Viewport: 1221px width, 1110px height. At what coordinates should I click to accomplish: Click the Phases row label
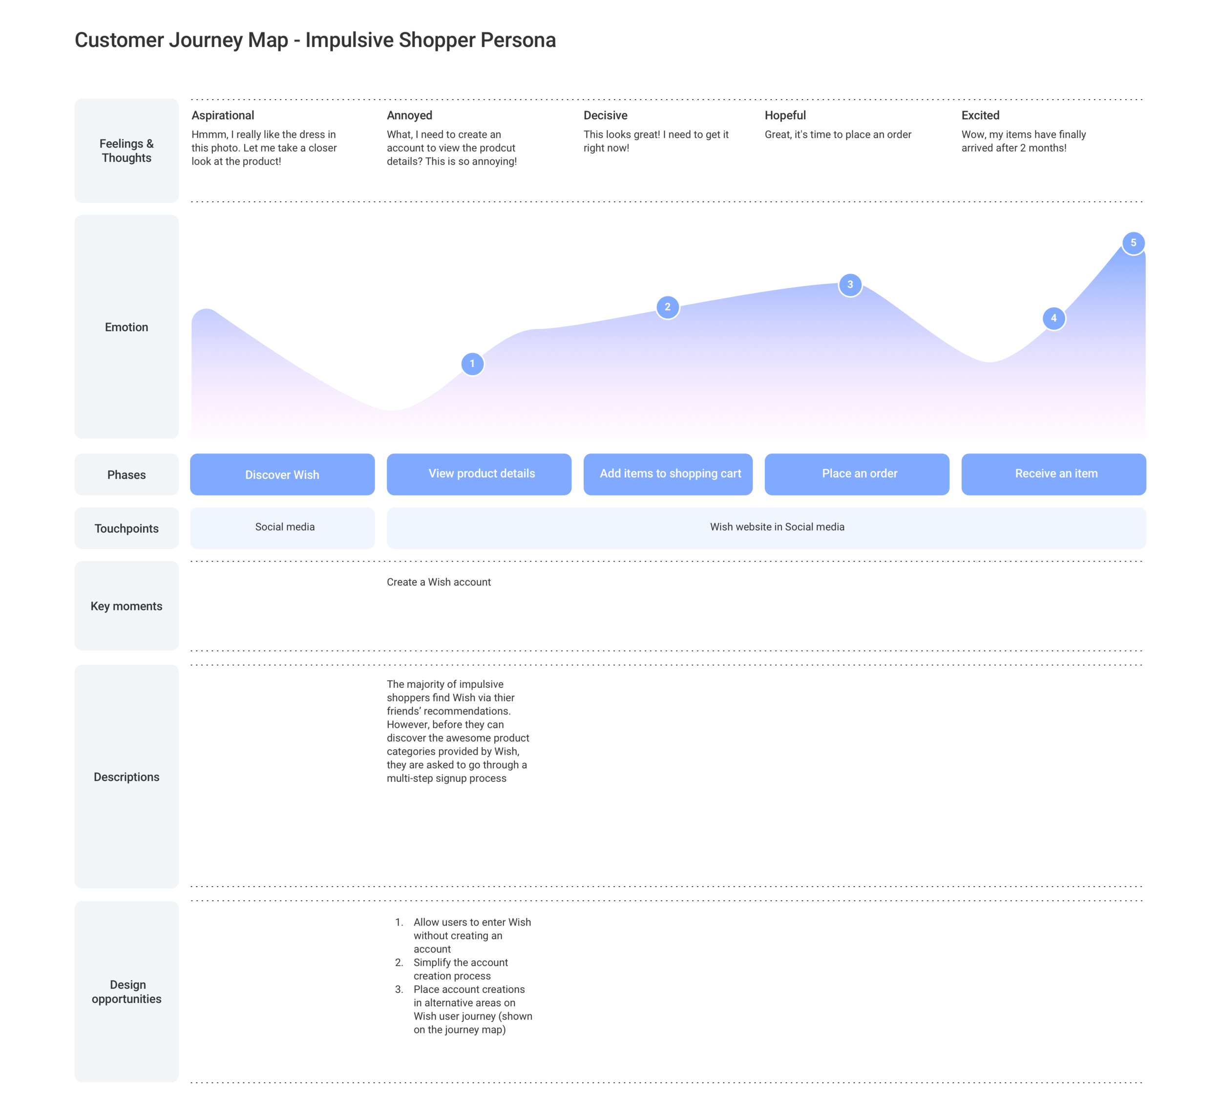(x=126, y=474)
